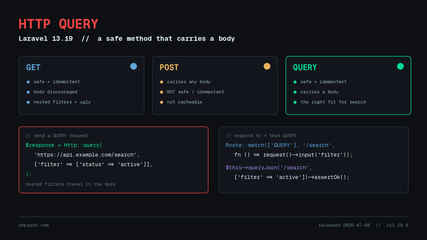Click the POST card heading
Screen dimensions: 427x240
pyautogui.click(x=169, y=67)
